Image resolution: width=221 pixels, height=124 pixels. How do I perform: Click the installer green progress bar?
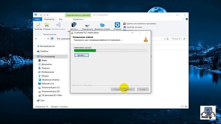click(110, 51)
